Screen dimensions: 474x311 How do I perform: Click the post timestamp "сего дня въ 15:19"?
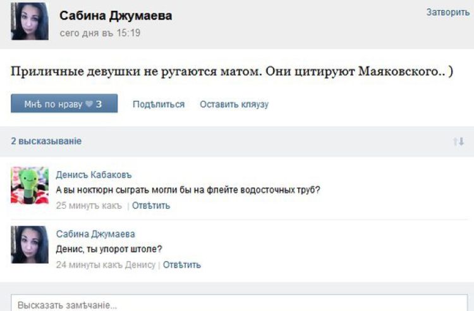(x=100, y=32)
